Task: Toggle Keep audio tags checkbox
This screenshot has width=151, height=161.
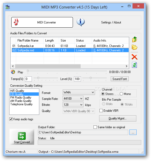Action: point(11,119)
